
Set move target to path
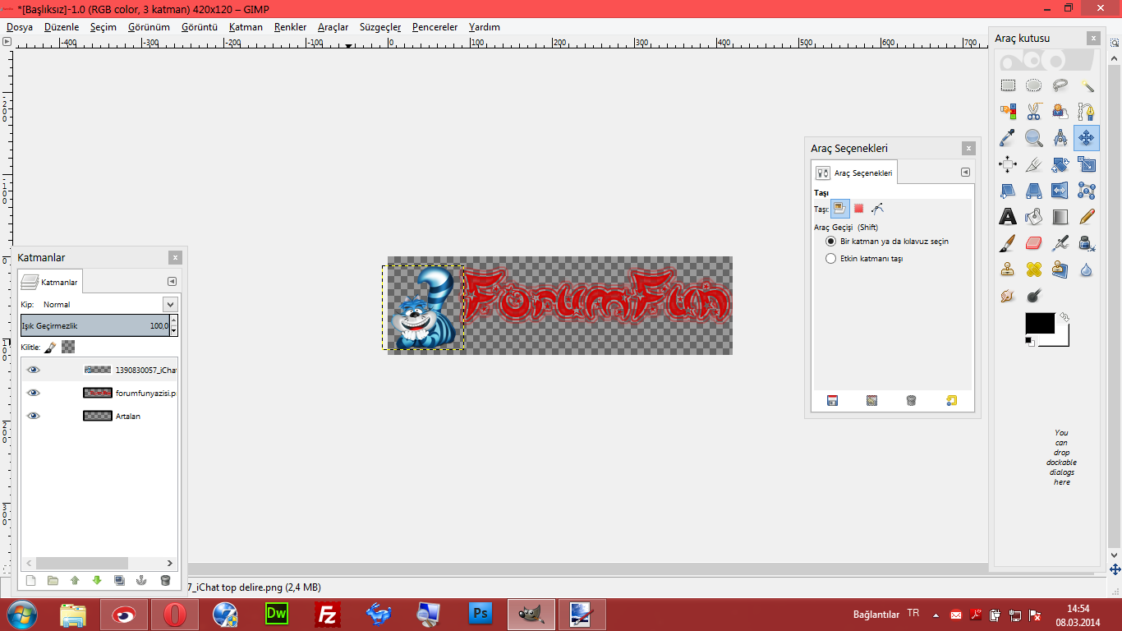pos(877,209)
